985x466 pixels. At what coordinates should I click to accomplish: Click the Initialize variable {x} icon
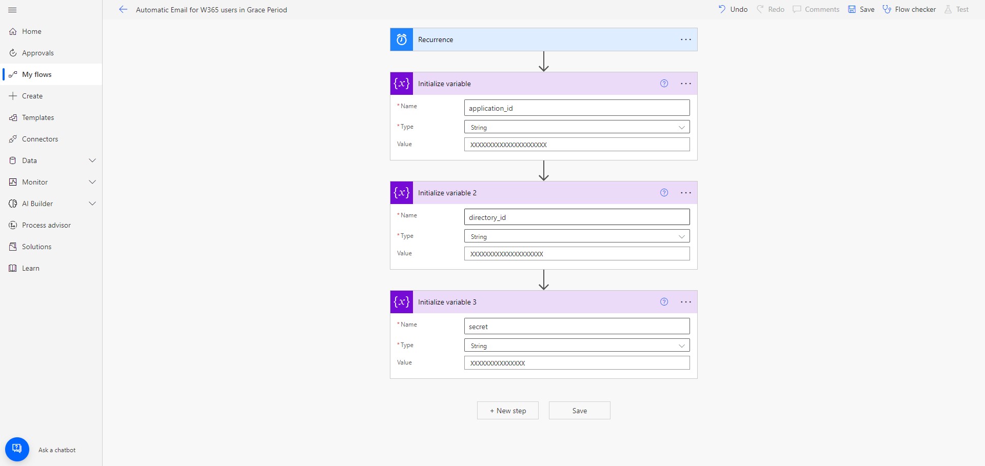pyautogui.click(x=401, y=83)
